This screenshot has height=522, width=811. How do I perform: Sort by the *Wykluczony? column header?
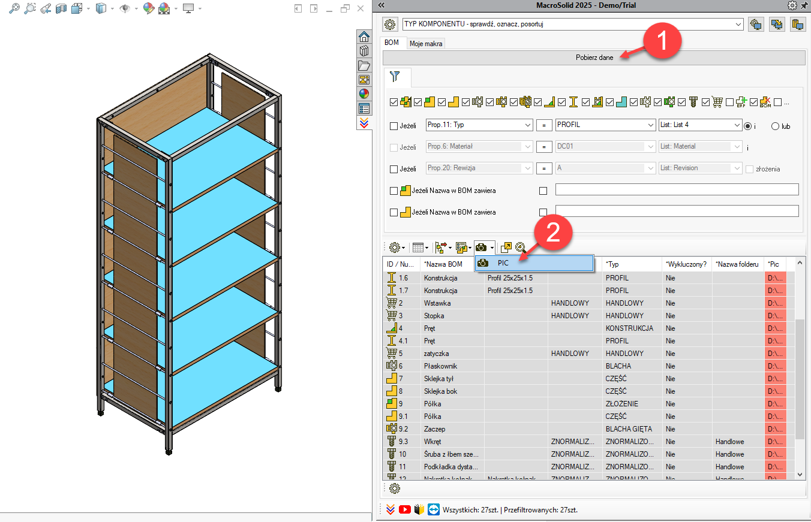[x=687, y=264]
